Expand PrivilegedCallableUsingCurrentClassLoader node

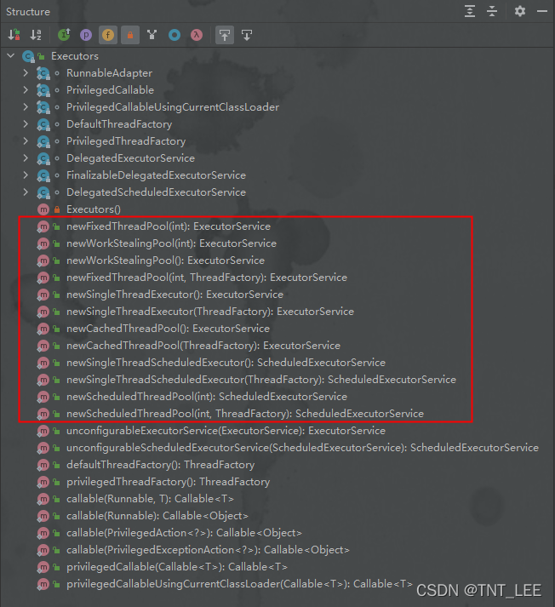point(26,107)
